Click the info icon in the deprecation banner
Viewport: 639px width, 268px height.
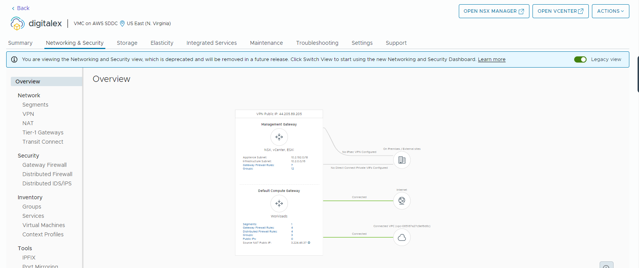14,59
